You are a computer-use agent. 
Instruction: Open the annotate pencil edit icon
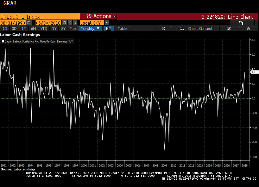[229, 29]
